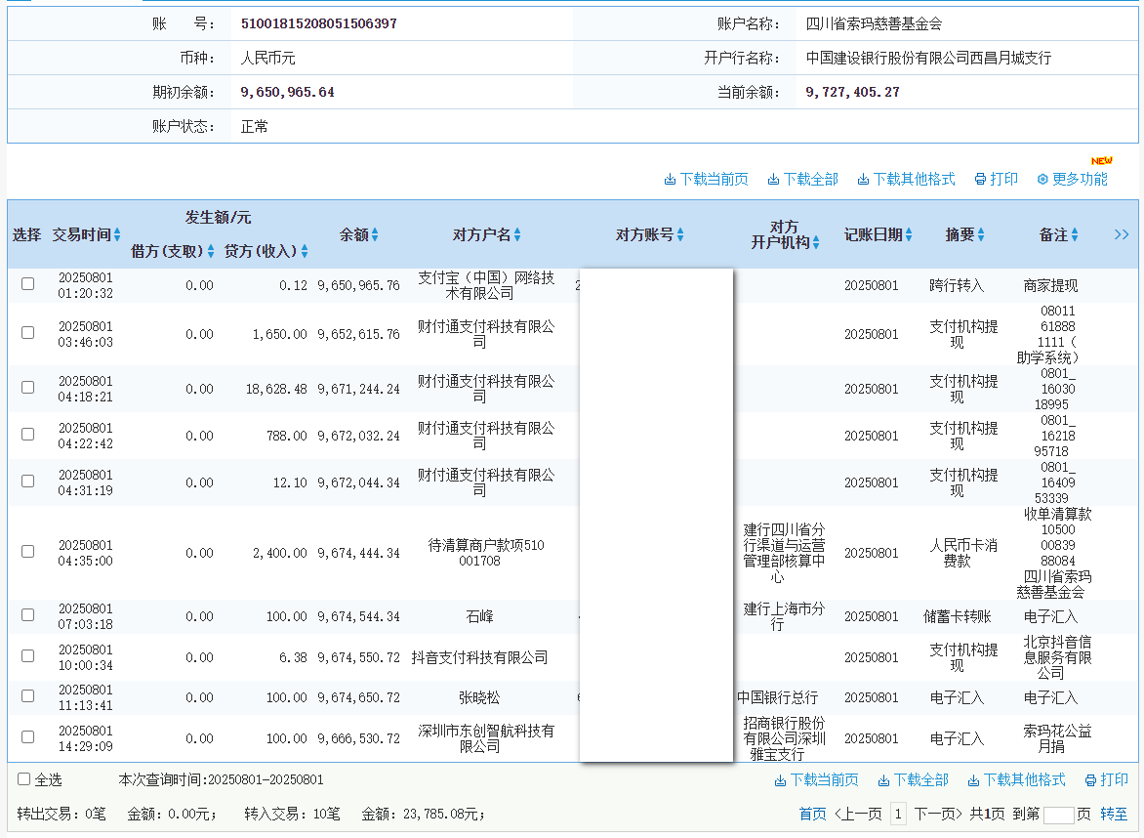This screenshot has width=1144, height=838.
Task: Click the bottom 下载当前页 download icon
Action: [x=780, y=781]
